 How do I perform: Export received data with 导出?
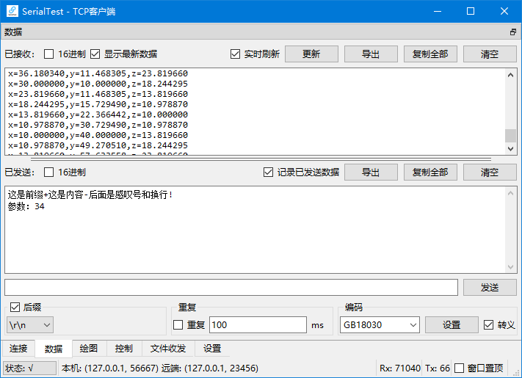point(371,54)
